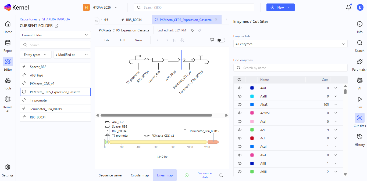Select the Linear map tab
This screenshot has height=181, width=367.
pos(165,175)
